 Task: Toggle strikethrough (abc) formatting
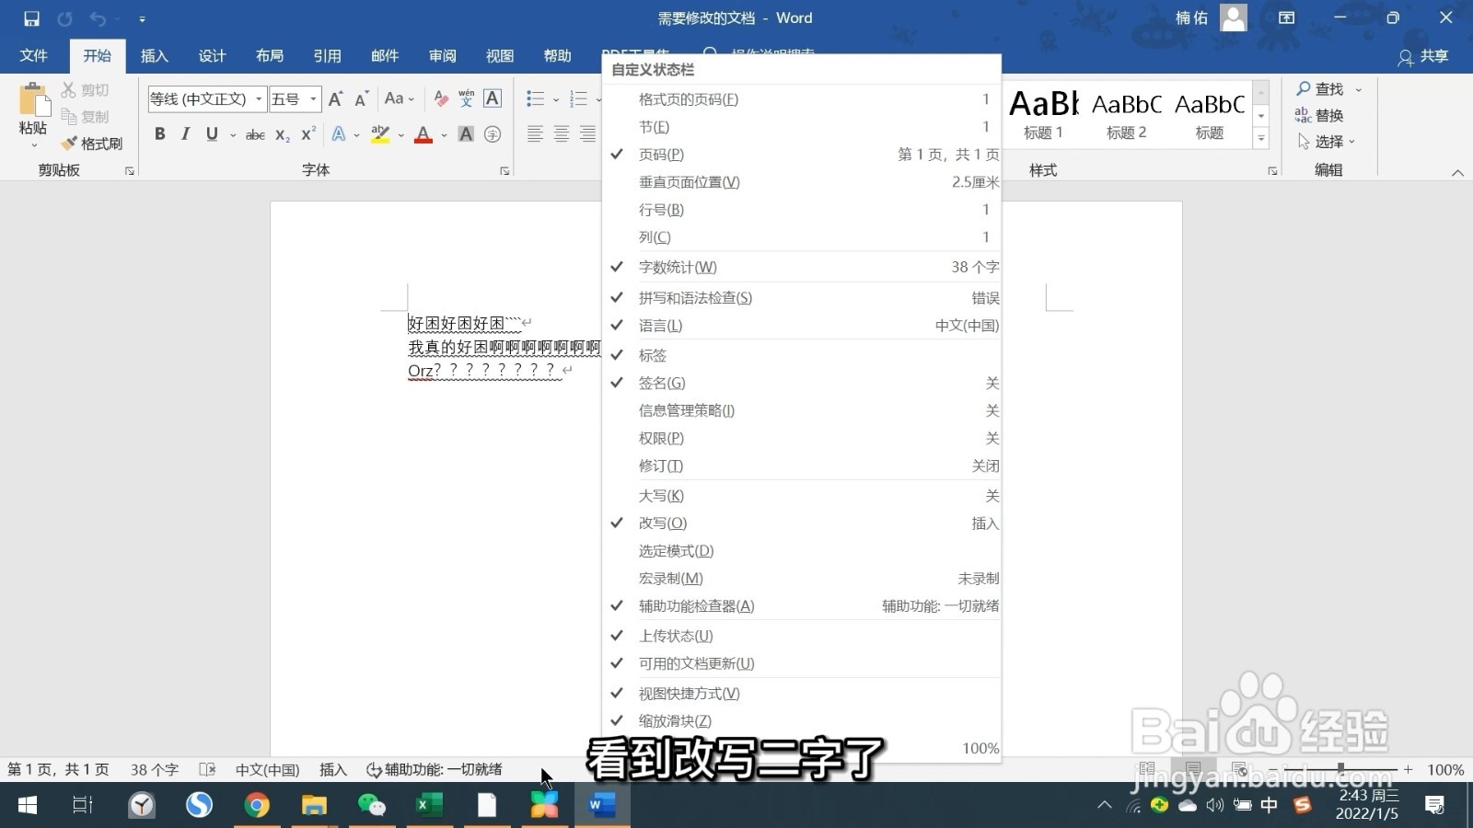(x=255, y=134)
